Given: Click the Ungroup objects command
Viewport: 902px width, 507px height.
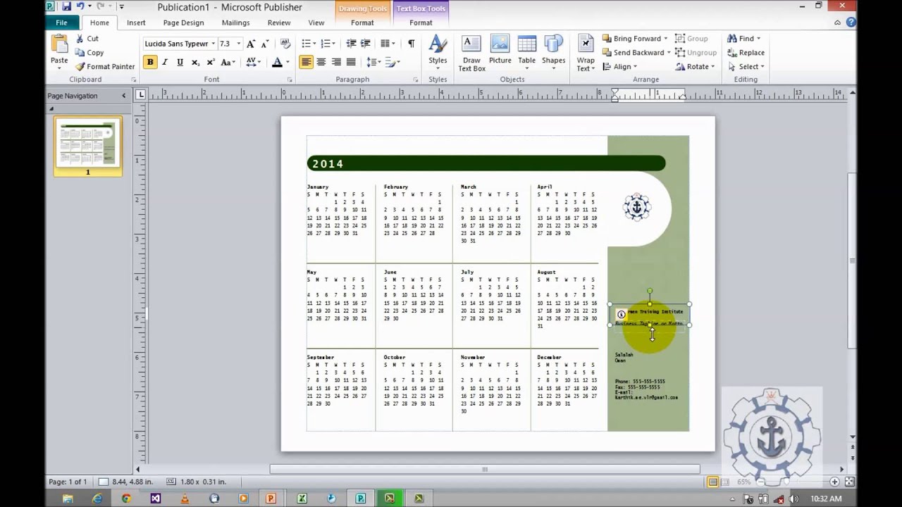Looking at the screenshot, I should pos(696,53).
